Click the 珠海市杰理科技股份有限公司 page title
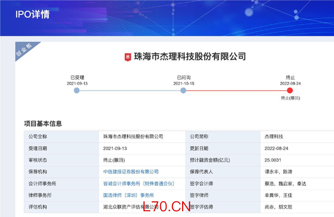 pyautogui.click(x=189, y=57)
